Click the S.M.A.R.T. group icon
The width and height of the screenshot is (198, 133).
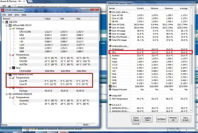click(x=110, y=105)
